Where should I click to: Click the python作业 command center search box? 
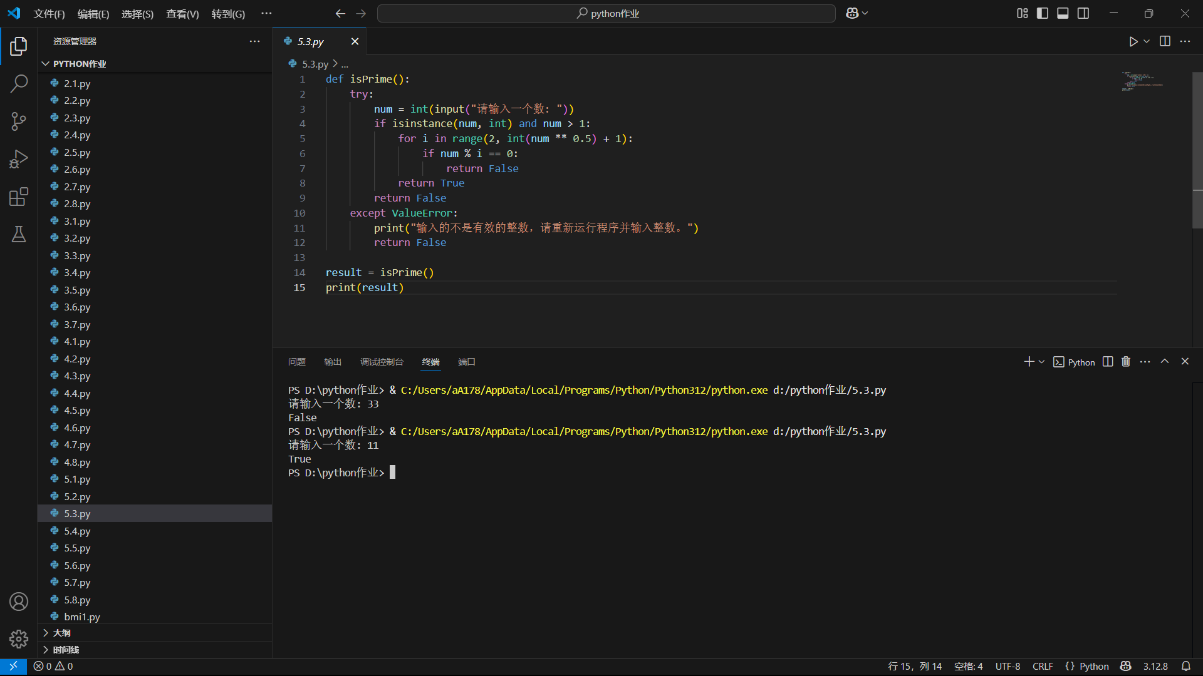pyautogui.click(x=607, y=13)
